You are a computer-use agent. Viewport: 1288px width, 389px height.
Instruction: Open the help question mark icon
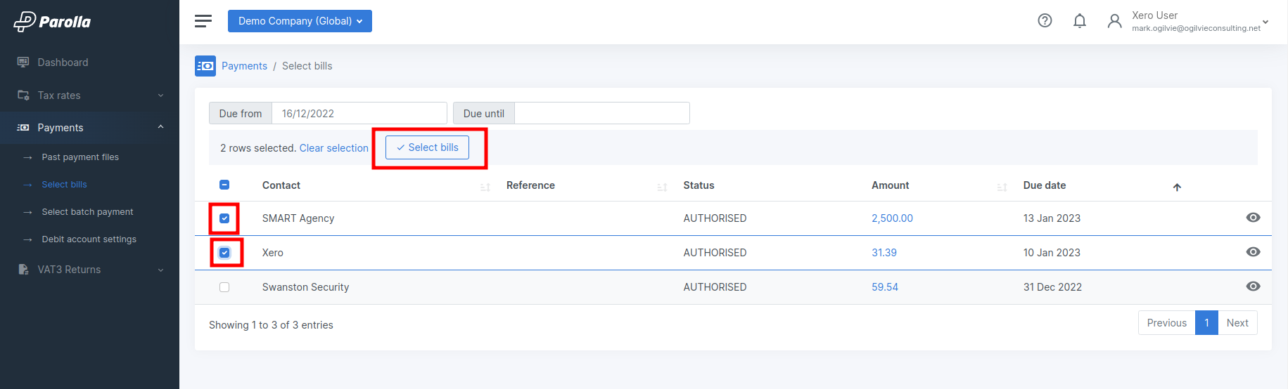[1045, 21]
